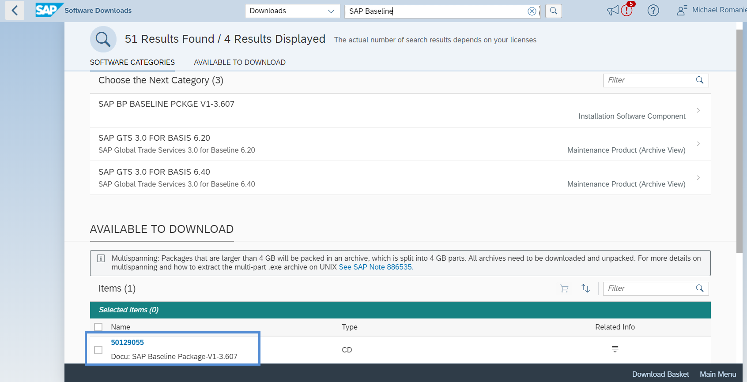This screenshot has height=382, width=747.
Task: Select the SAP GTS 3.0 FOR BASIS 6.20 title
Action: 154,138
